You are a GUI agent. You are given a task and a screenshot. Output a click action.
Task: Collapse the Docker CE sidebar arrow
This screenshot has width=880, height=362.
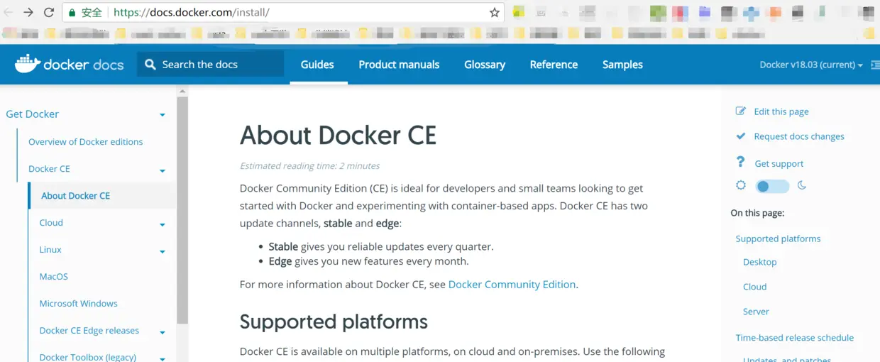pyautogui.click(x=163, y=170)
